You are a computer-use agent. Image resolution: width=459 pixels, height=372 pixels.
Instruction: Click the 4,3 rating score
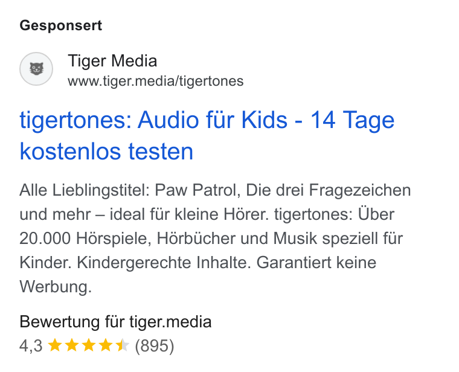31,345
